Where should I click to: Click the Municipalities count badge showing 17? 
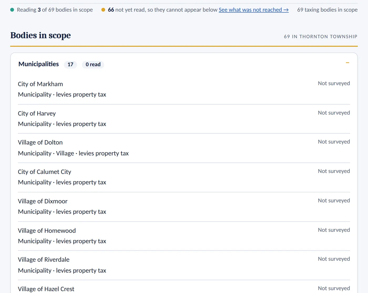coord(70,64)
